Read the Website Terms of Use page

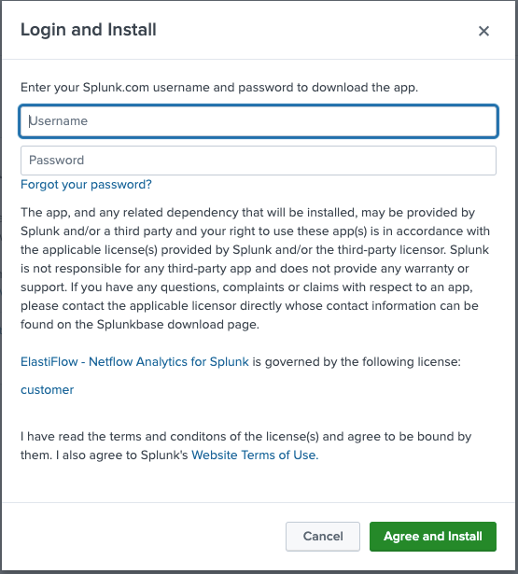pyautogui.click(x=255, y=455)
